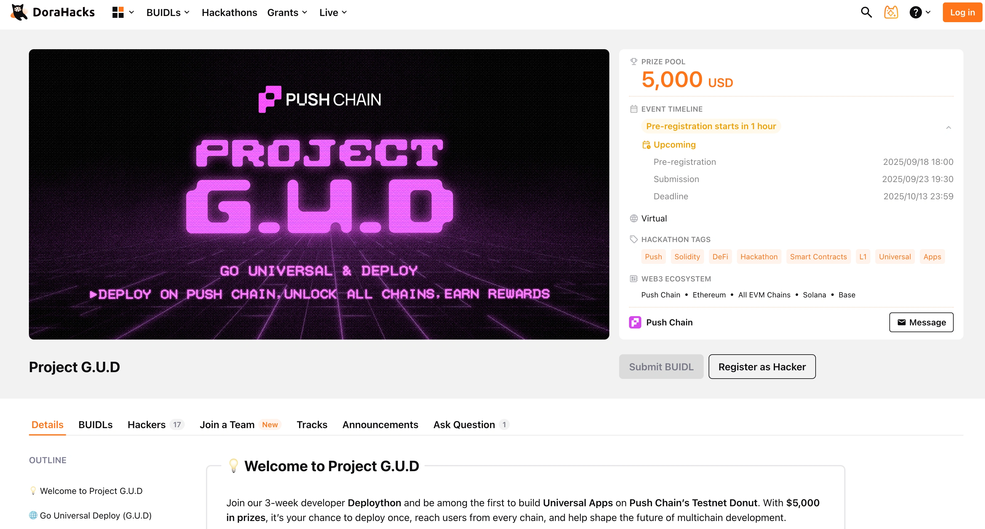Click Register as Hacker
985x529 pixels.
[762, 366]
